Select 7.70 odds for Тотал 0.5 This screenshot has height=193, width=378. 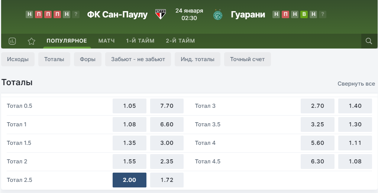(x=167, y=106)
